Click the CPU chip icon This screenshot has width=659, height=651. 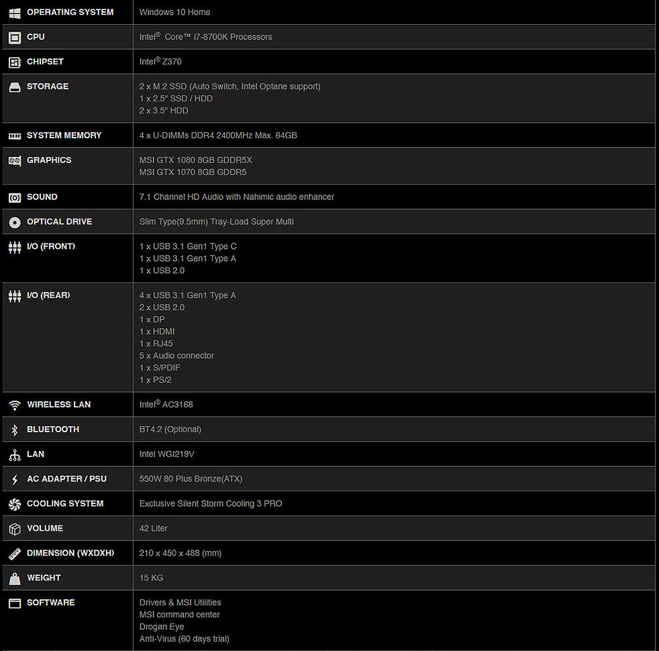[x=15, y=38]
